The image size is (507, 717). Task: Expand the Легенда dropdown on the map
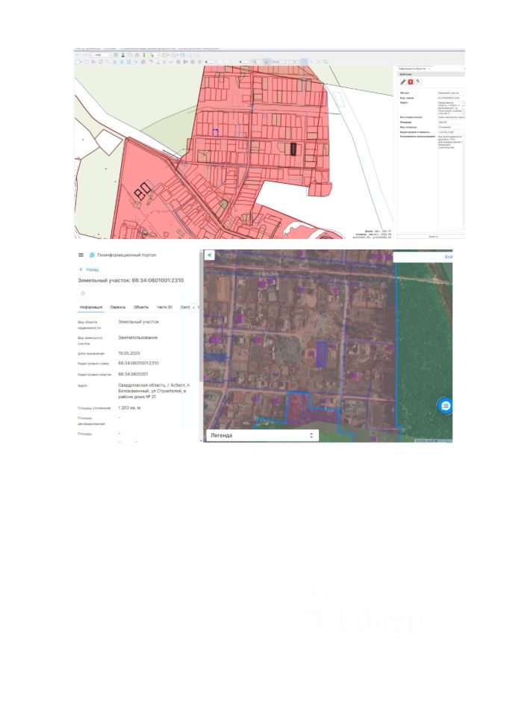pos(262,435)
